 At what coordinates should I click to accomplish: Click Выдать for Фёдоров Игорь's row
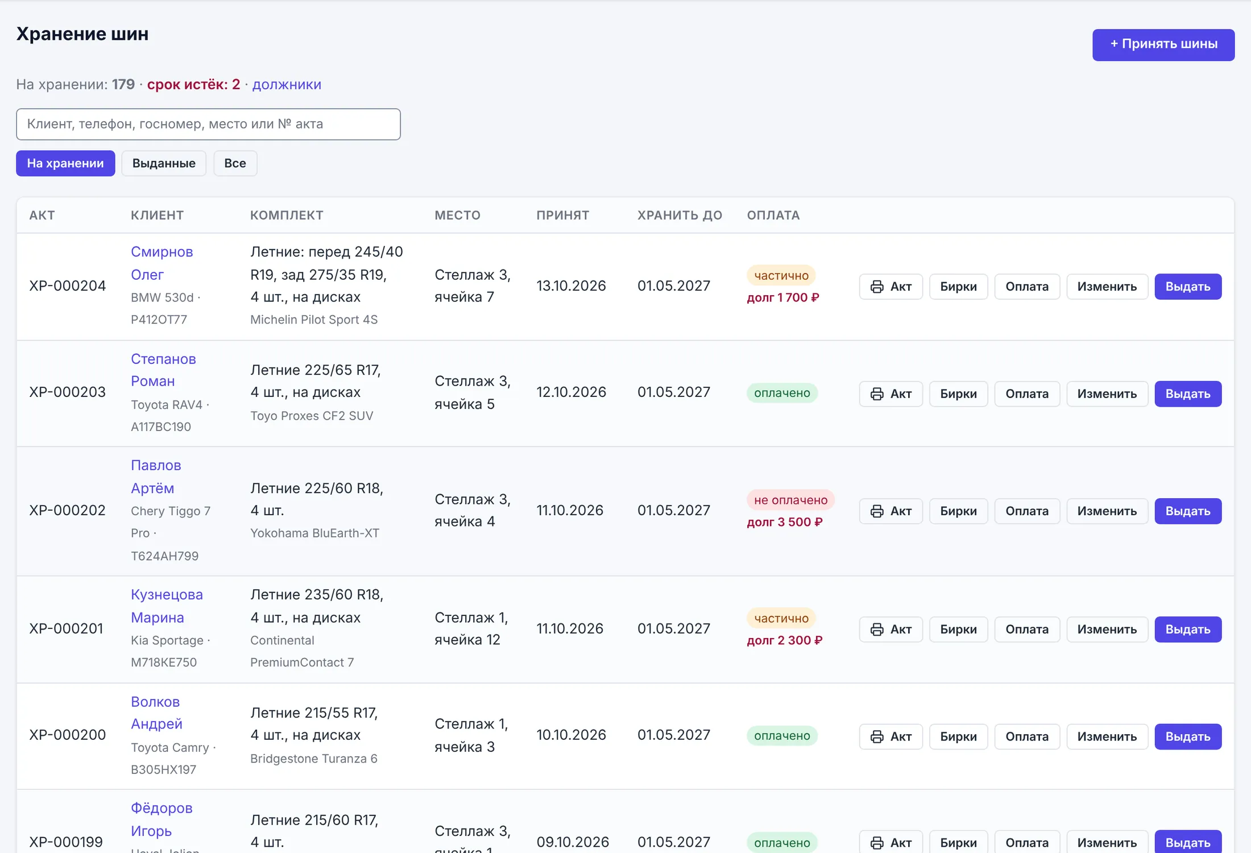point(1188,842)
